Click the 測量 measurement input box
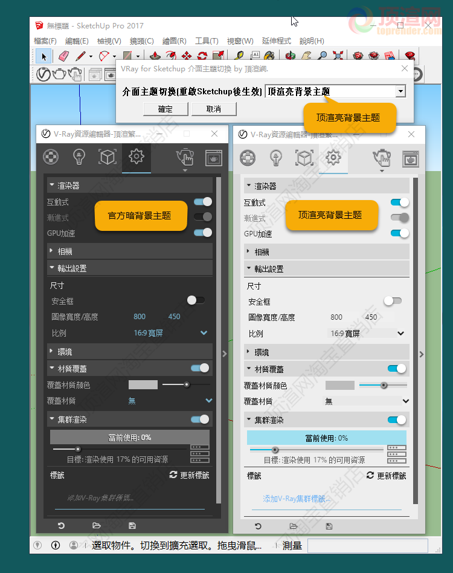 (368, 546)
